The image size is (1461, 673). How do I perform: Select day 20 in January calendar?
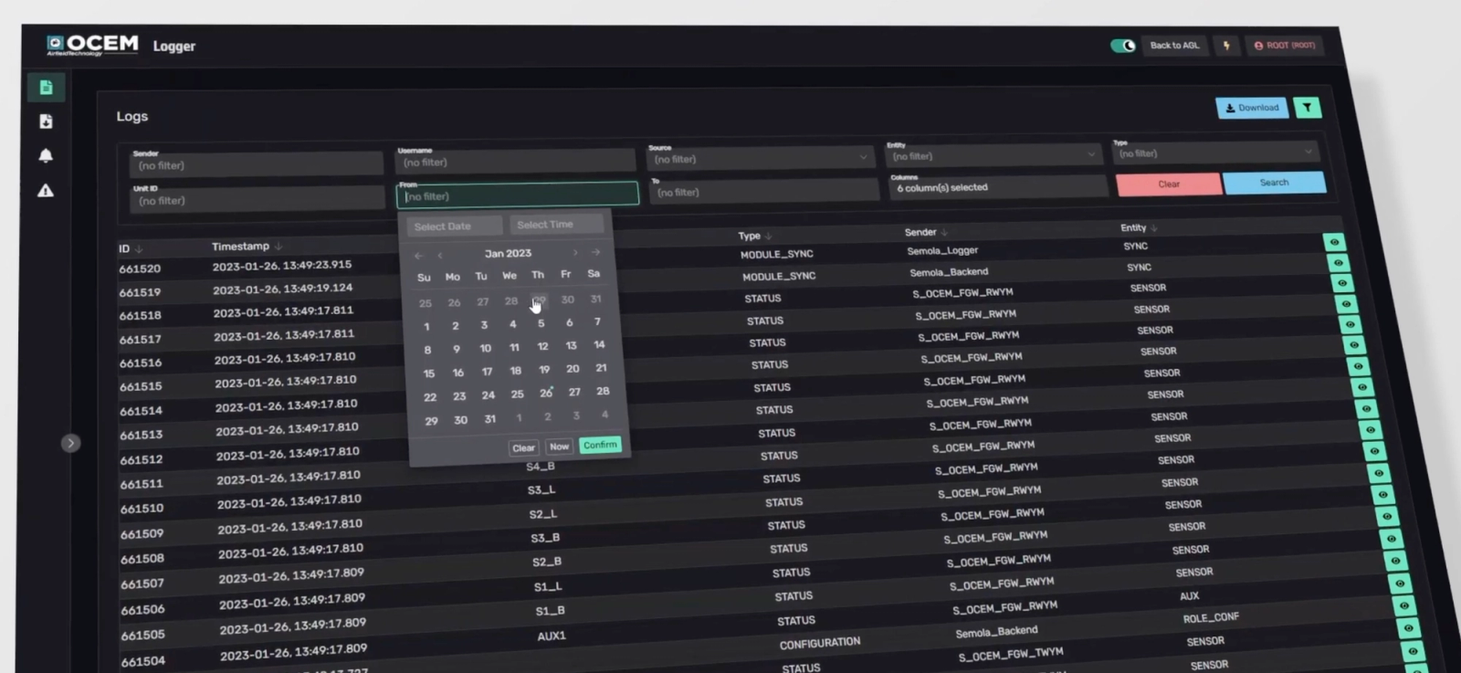pos(573,369)
